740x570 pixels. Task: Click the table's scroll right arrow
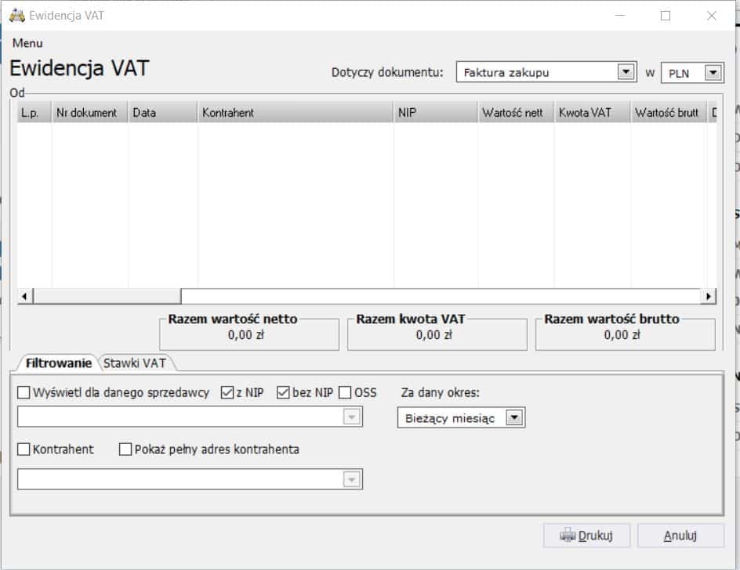click(709, 296)
